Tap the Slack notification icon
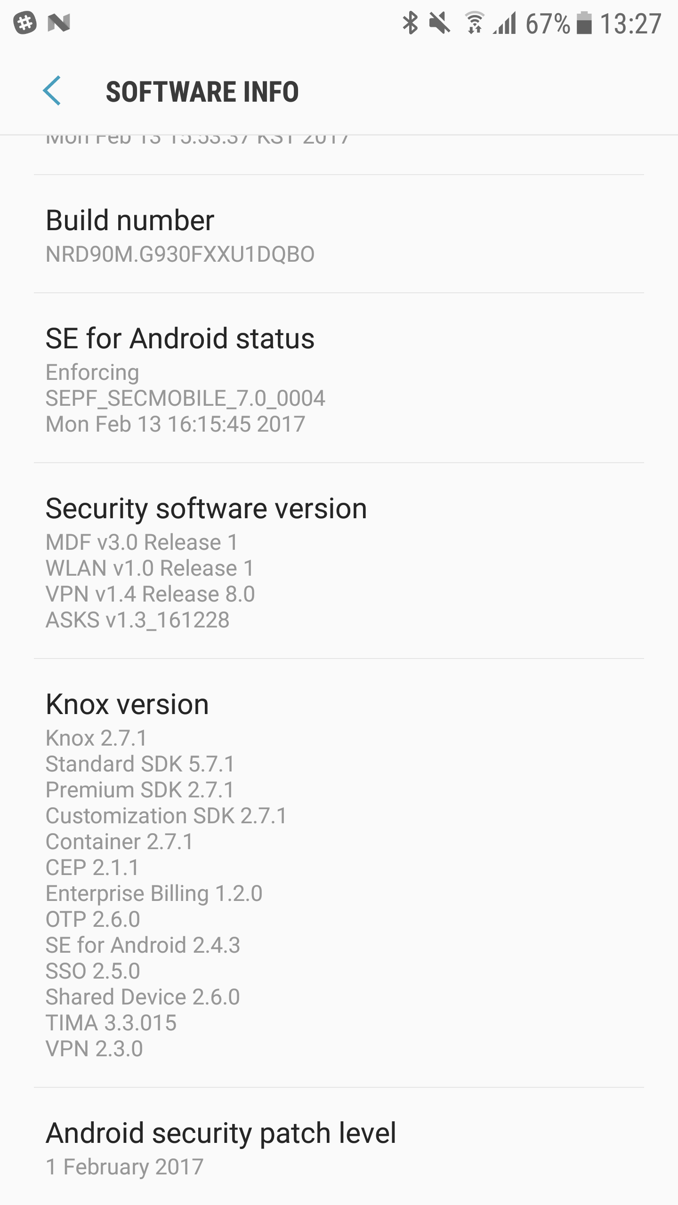Image resolution: width=678 pixels, height=1205 pixels. click(x=25, y=23)
